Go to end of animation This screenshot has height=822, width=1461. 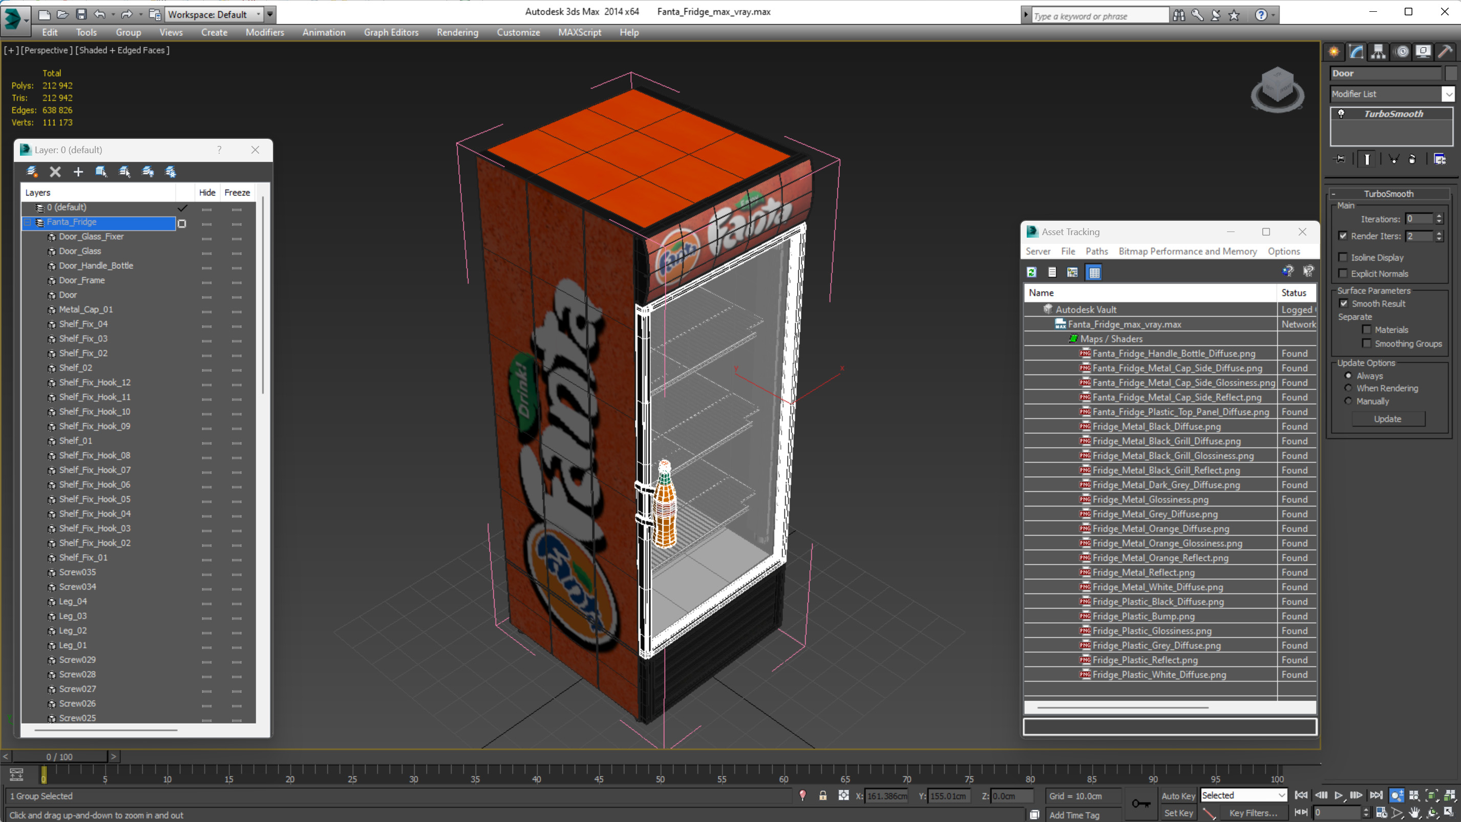point(1376,795)
